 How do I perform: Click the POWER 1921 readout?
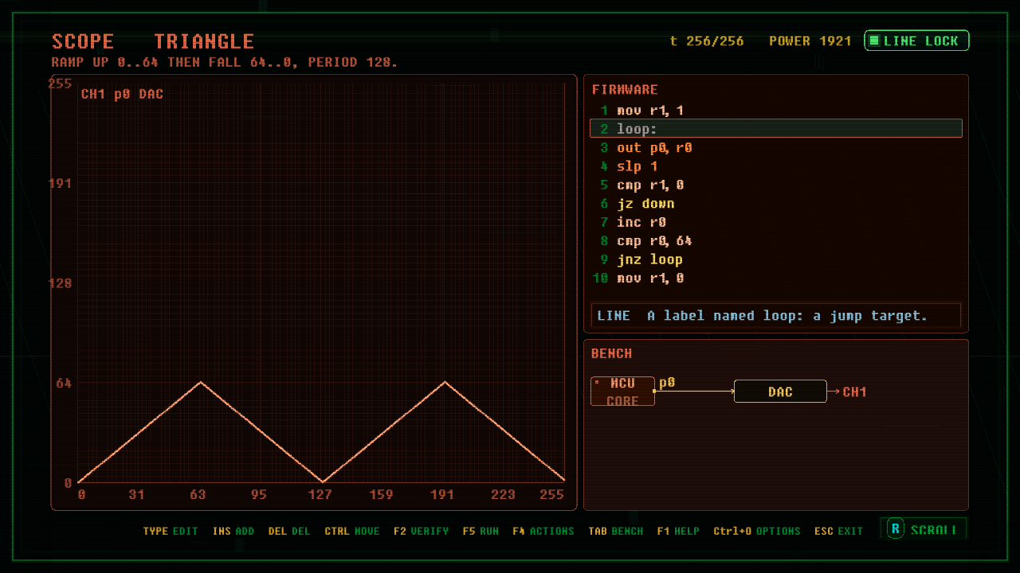810,41
